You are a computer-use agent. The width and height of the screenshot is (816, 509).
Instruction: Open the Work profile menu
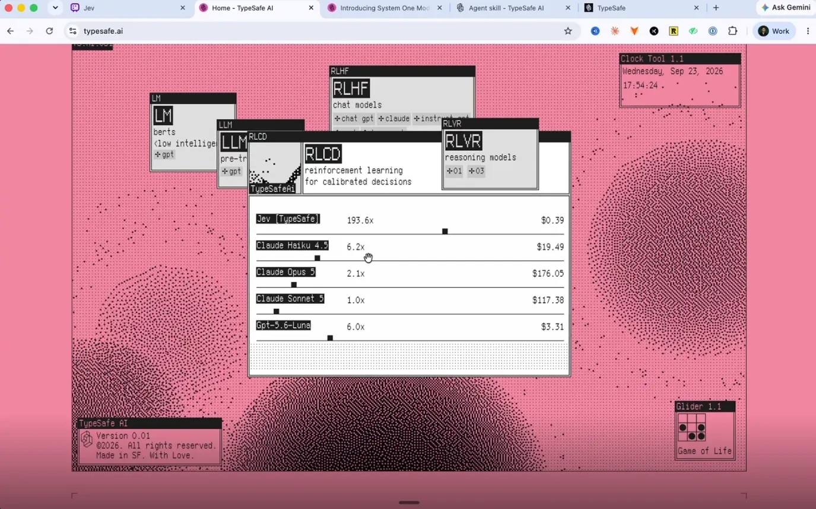coord(774,31)
